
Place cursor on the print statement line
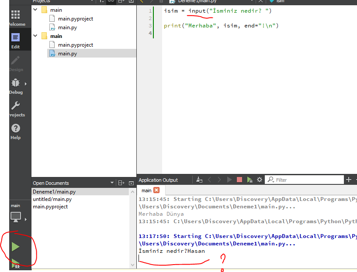[221, 26]
